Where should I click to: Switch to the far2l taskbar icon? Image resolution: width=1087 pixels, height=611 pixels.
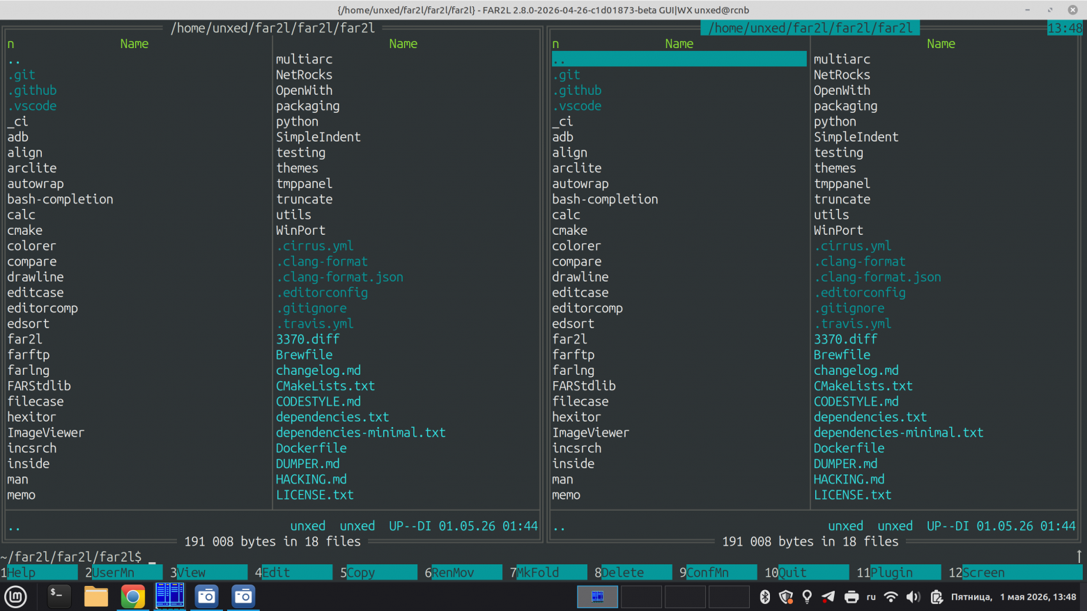coord(170,596)
